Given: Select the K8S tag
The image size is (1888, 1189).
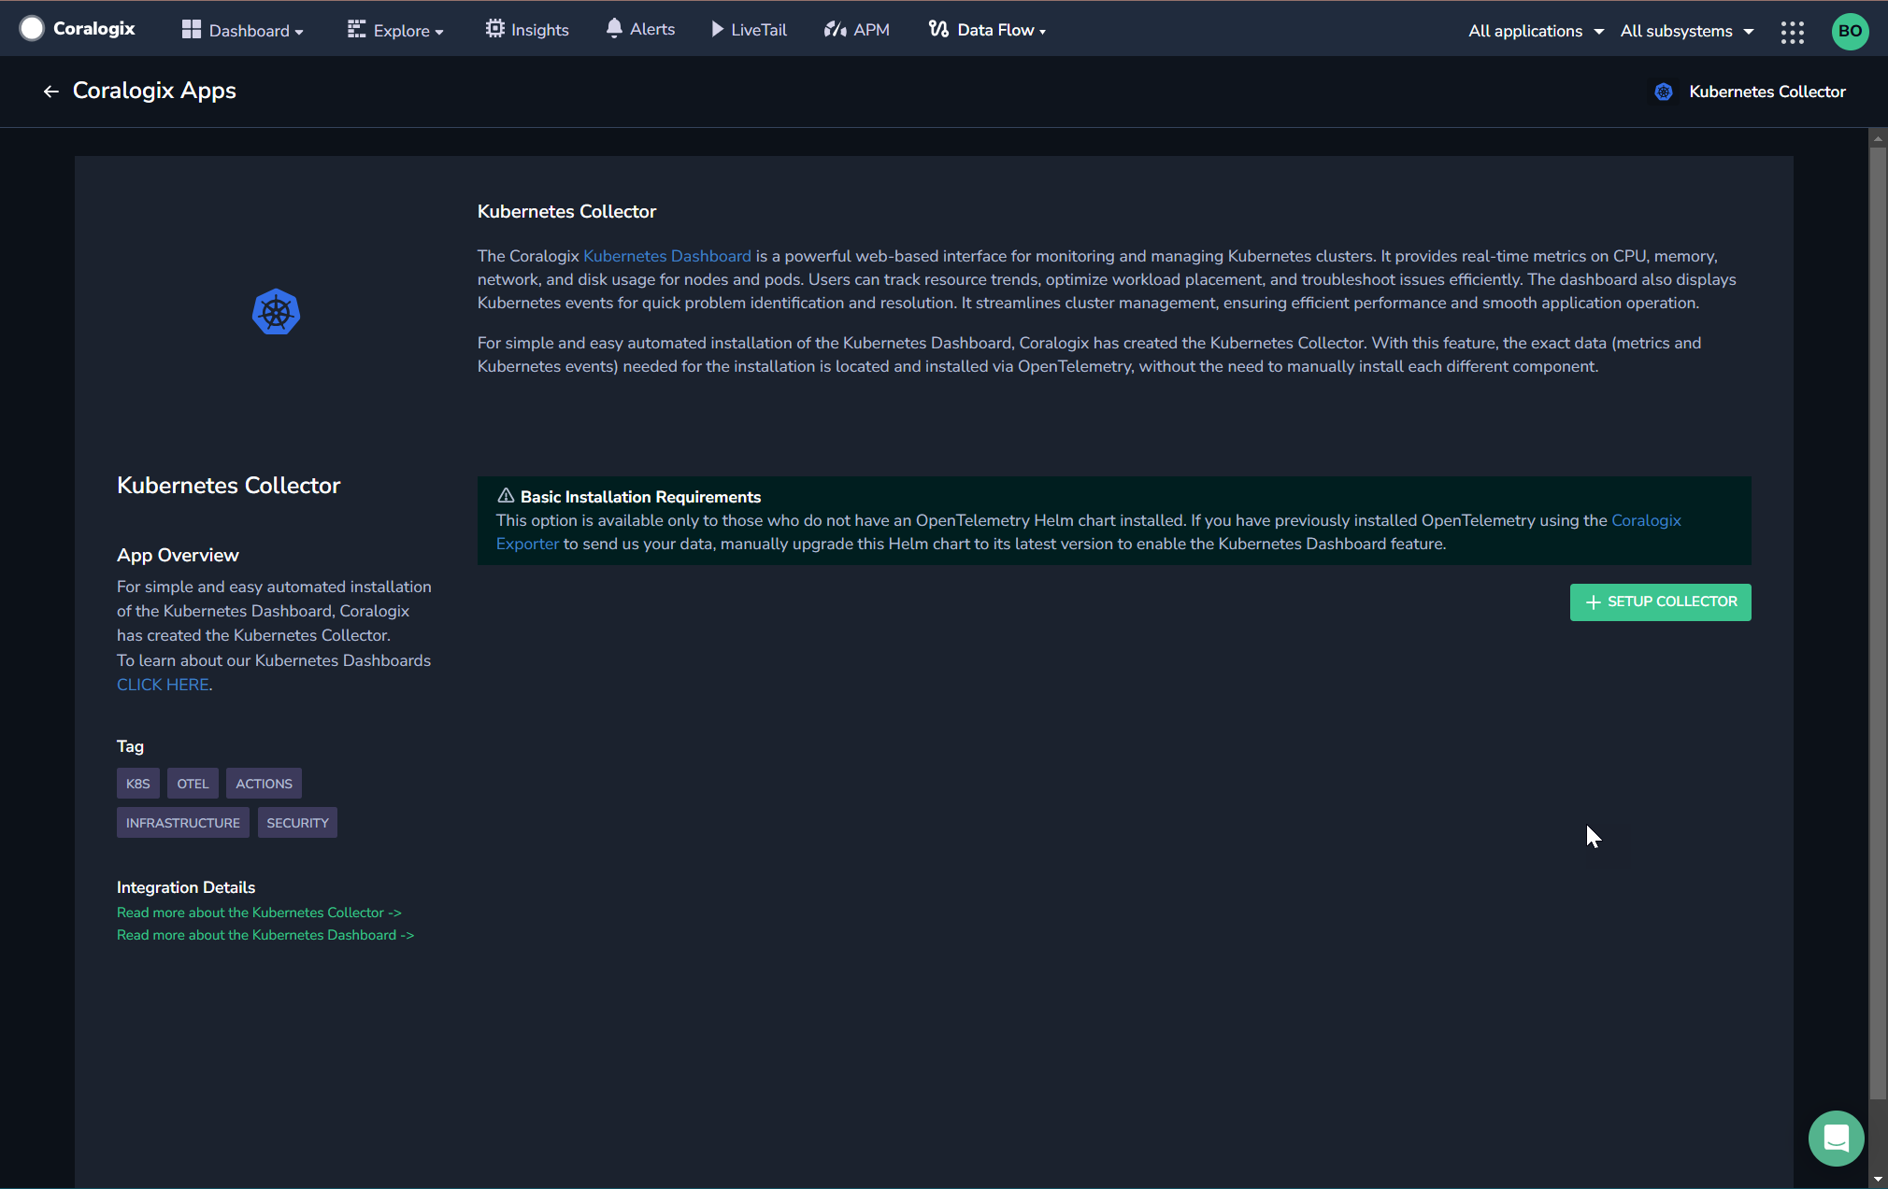Looking at the screenshot, I should [x=138, y=784].
